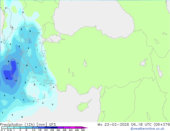Select the 5–10 mm legend color swatch
170x131 pixels.
29,128
